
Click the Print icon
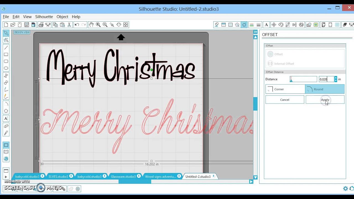click(41, 25)
